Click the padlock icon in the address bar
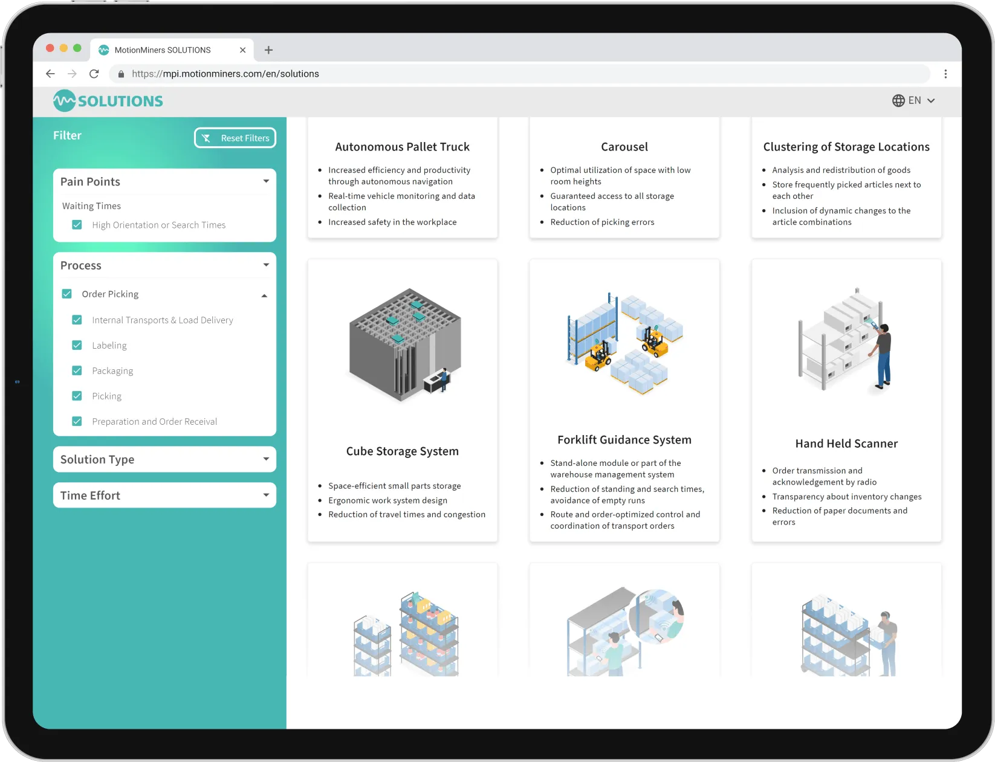 click(121, 74)
